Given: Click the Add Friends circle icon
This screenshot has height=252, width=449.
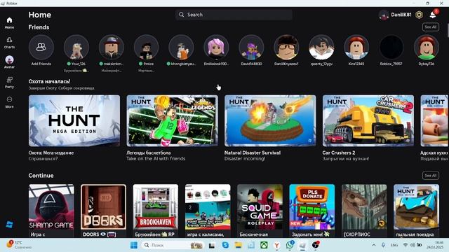Looking at the screenshot, I should 41,47.
